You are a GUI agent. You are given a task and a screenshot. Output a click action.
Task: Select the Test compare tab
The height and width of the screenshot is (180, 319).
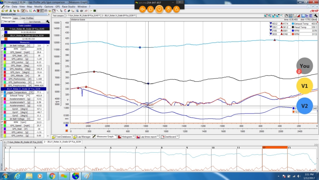(58, 16)
